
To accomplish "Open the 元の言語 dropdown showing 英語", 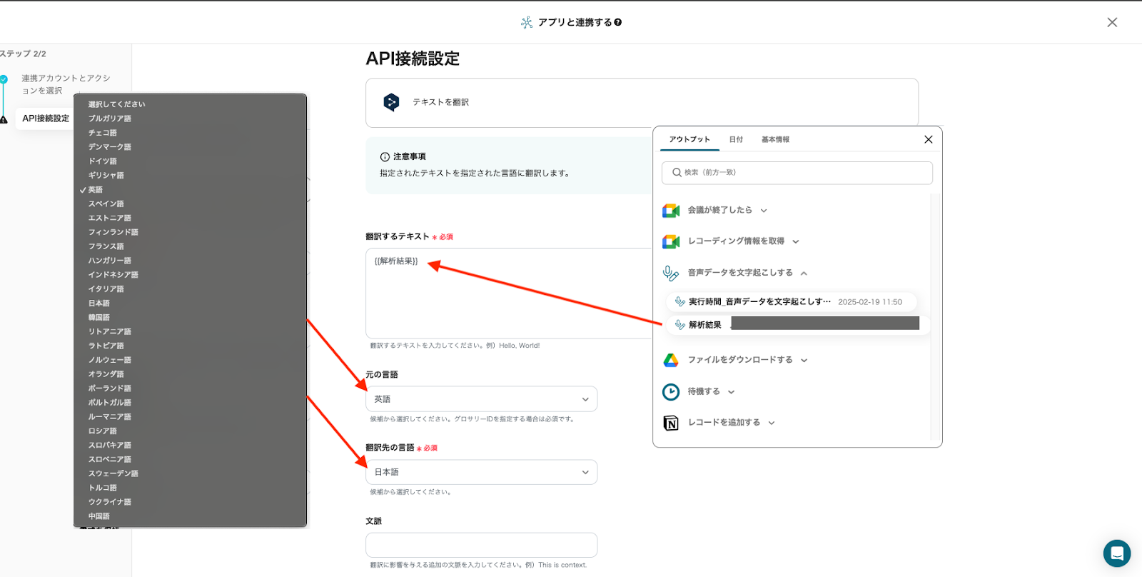I will point(481,399).
